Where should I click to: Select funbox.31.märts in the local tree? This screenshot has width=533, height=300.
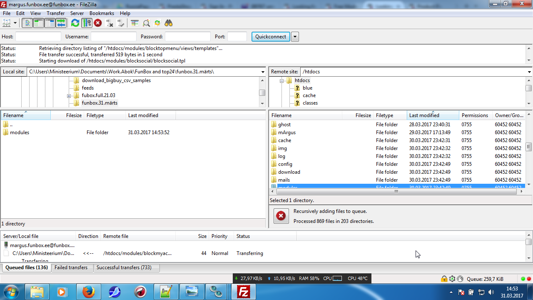tap(100, 103)
